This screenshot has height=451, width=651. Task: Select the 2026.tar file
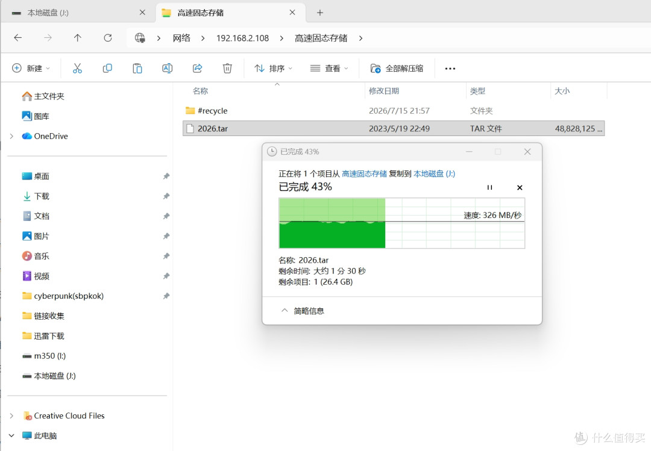393,129
